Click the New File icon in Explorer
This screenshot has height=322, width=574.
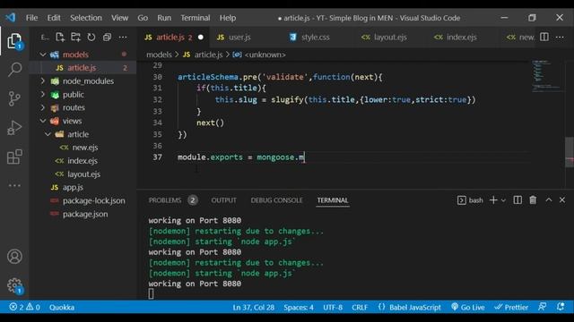click(60, 38)
